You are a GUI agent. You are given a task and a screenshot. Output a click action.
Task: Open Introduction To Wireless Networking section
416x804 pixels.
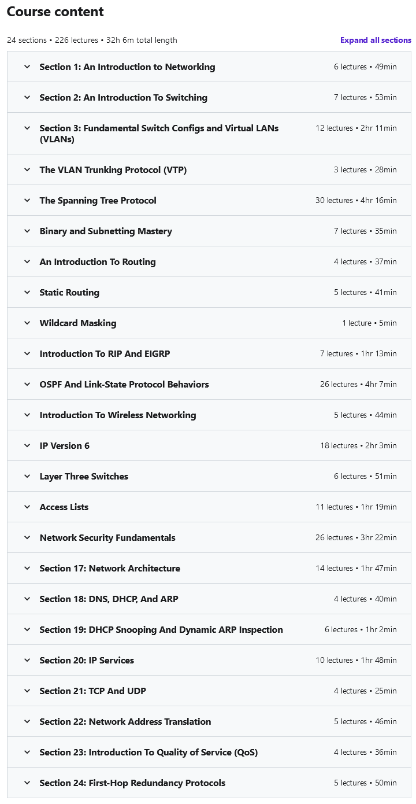click(118, 415)
